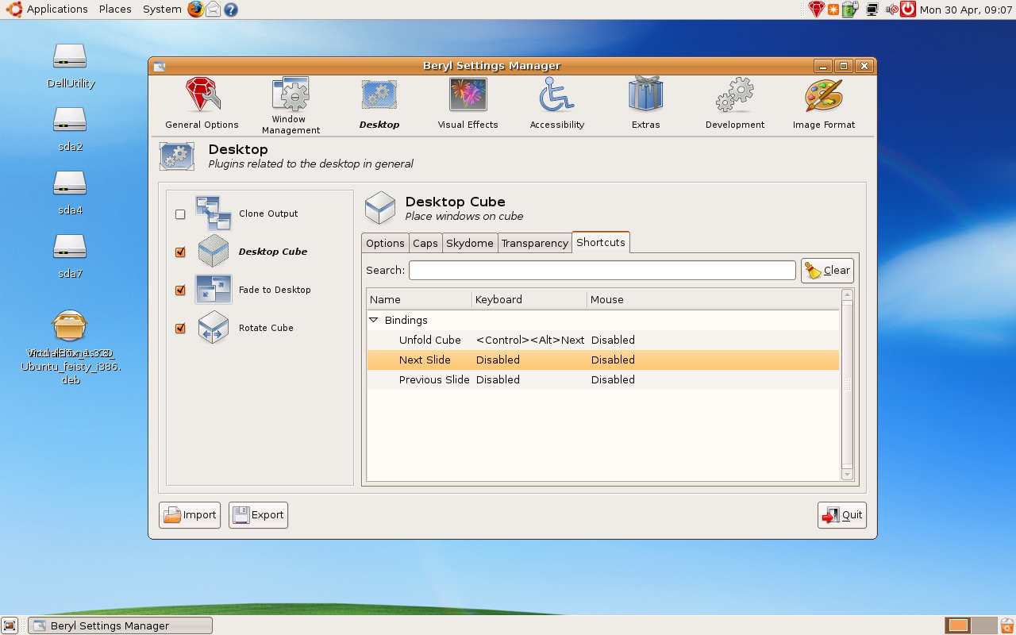Select the Desktop category icon in toolbar
1016x635 pixels.
pos(379,95)
